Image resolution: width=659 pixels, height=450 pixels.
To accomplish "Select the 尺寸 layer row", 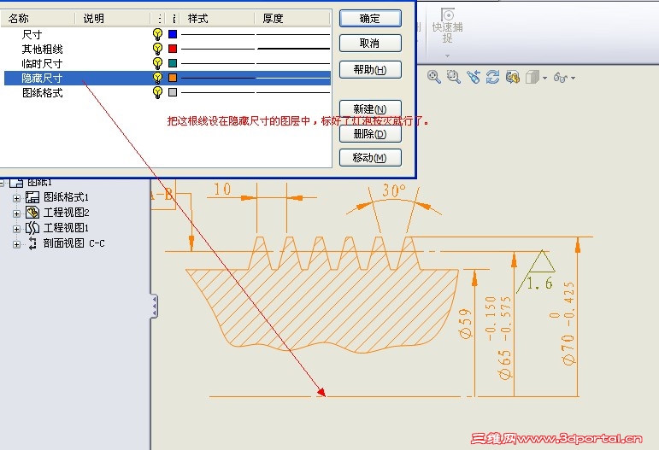I will (166, 34).
